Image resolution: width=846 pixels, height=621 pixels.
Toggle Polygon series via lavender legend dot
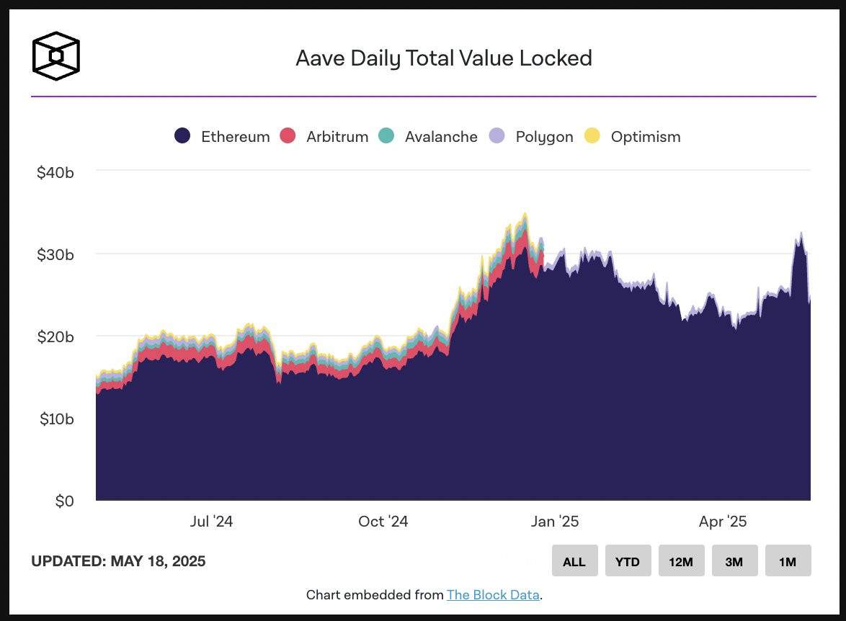click(x=497, y=135)
